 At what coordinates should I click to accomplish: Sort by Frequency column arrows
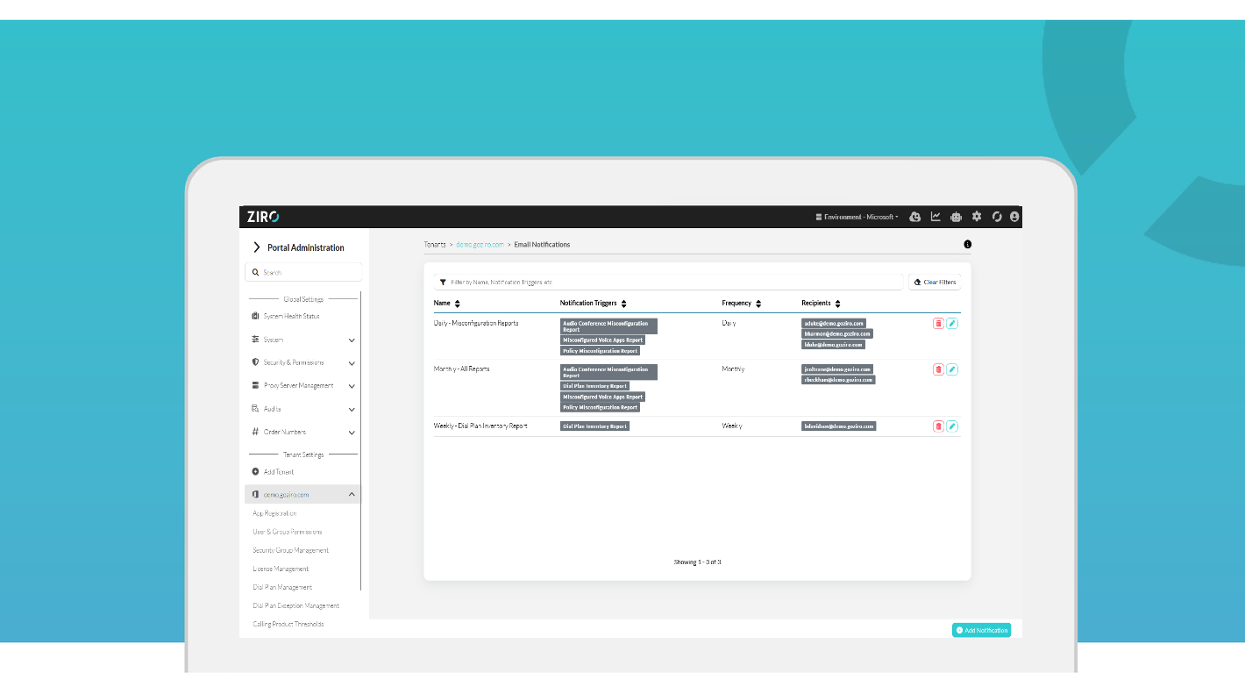758,304
